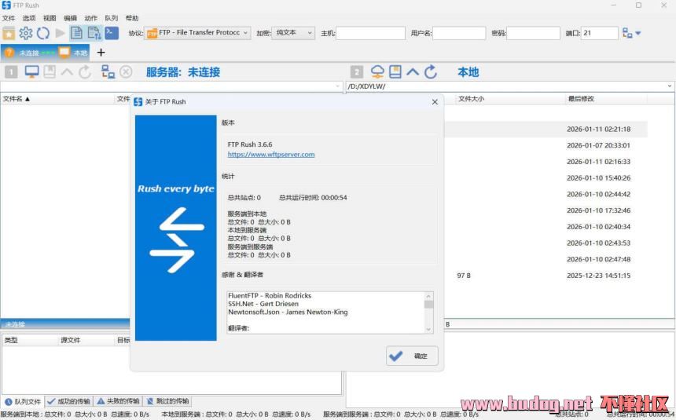Image resolution: width=676 pixels, height=420 pixels.
Task: Sort the left pane by the 文件名 column header
Action: click(57, 99)
